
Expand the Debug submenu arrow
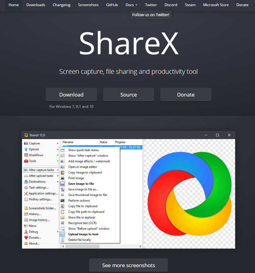point(58,232)
